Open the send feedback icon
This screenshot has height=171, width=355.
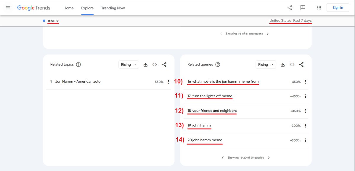point(303,8)
